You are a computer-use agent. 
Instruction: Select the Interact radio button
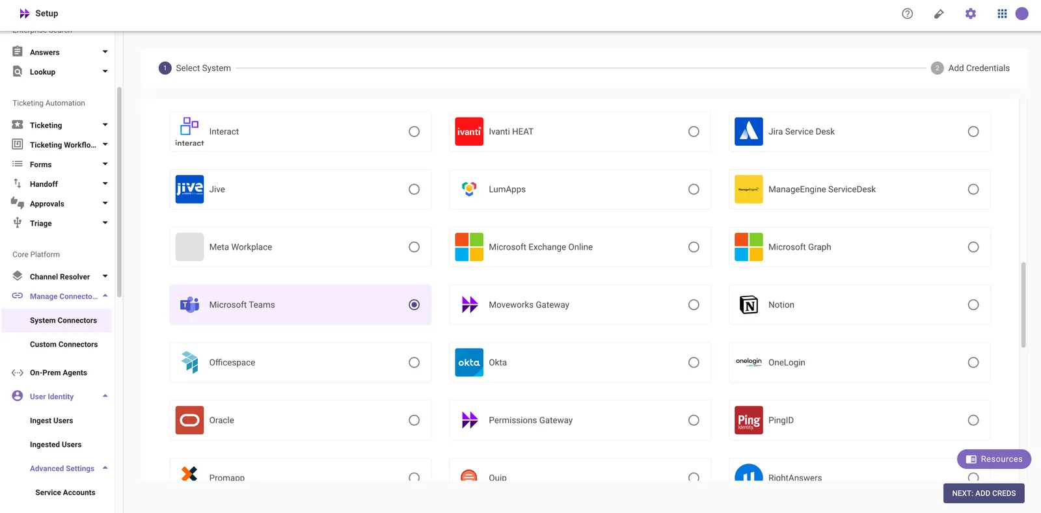(x=414, y=131)
